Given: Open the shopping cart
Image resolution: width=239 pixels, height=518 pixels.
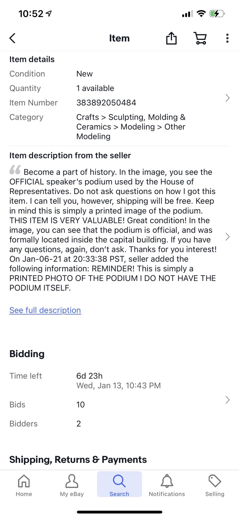Looking at the screenshot, I should [200, 38].
